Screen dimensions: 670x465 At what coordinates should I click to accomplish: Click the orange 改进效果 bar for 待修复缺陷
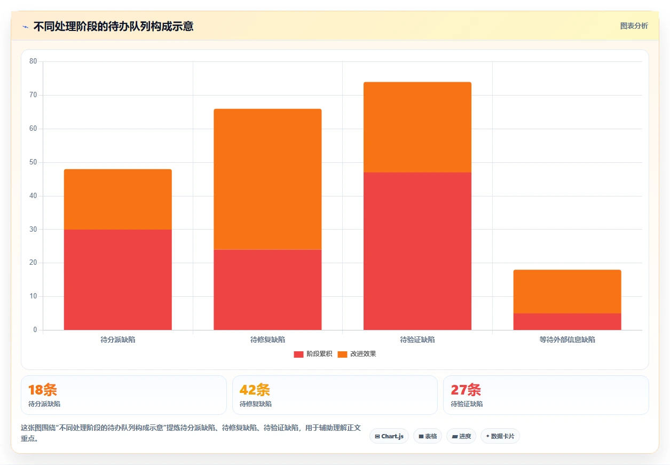coord(267,179)
